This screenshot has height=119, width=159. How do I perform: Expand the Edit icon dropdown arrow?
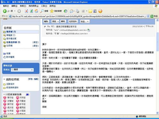86,11
